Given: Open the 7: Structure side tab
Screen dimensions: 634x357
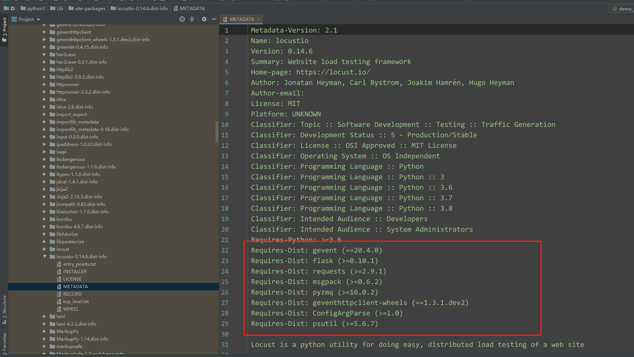Looking at the screenshot, I should [4, 309].
